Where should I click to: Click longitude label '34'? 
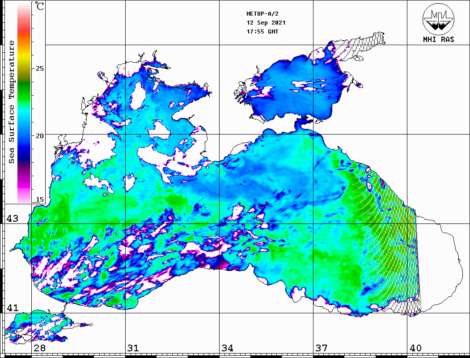click(x=228, y=348)
